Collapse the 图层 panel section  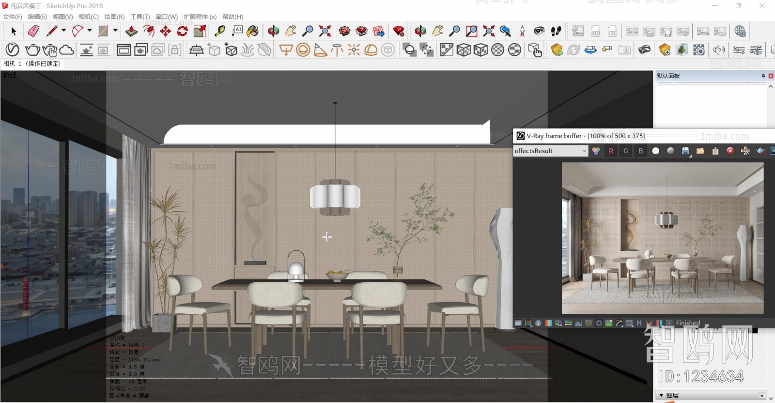pos(661,396)
